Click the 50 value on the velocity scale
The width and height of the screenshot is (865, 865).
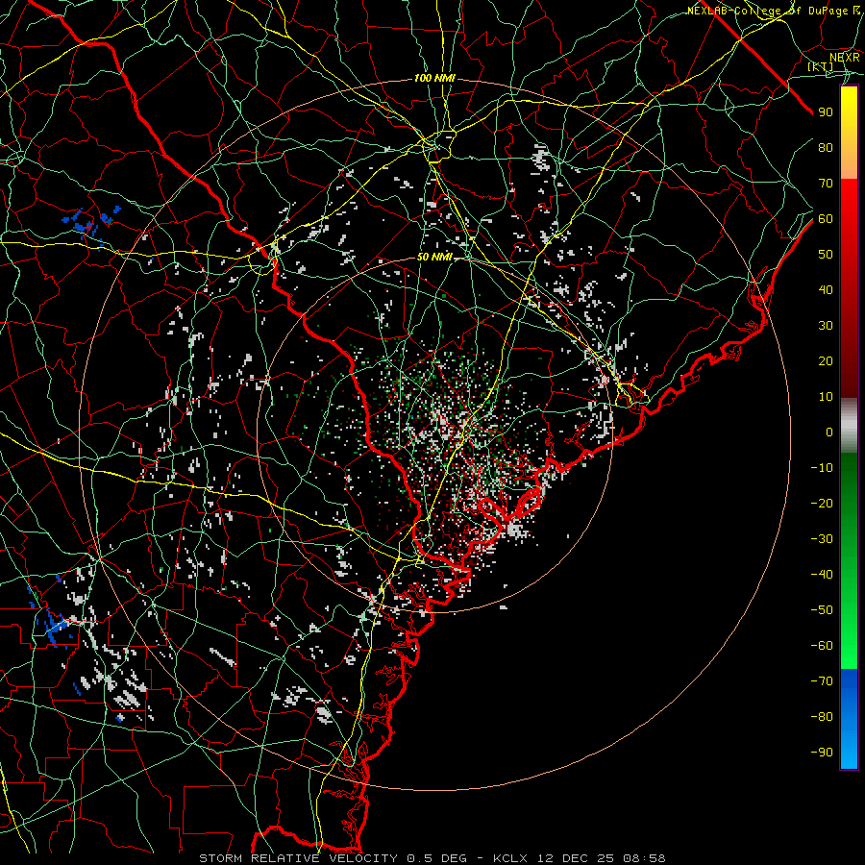pyautogui.click(x=826, y=255)
